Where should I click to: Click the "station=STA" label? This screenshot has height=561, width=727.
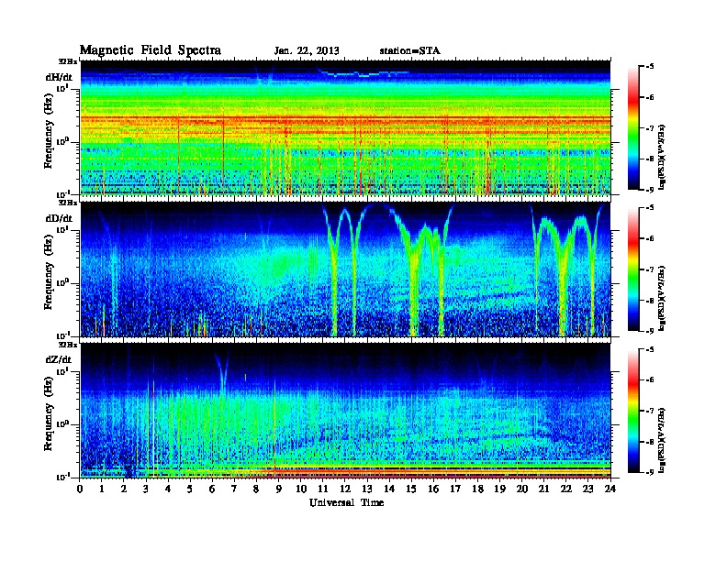pyautogui.click(x=410, y=51)
